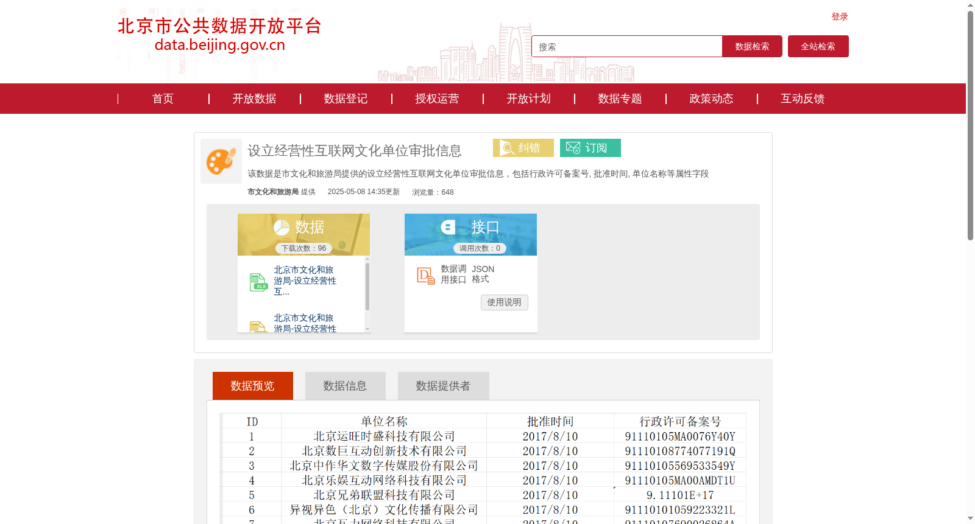Click cell 91110105MA0076Y40Y
Image resolution: width=975 pixels, height=524 pixels.
coord(680,436)
